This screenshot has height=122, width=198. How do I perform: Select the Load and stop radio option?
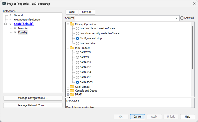77,43
